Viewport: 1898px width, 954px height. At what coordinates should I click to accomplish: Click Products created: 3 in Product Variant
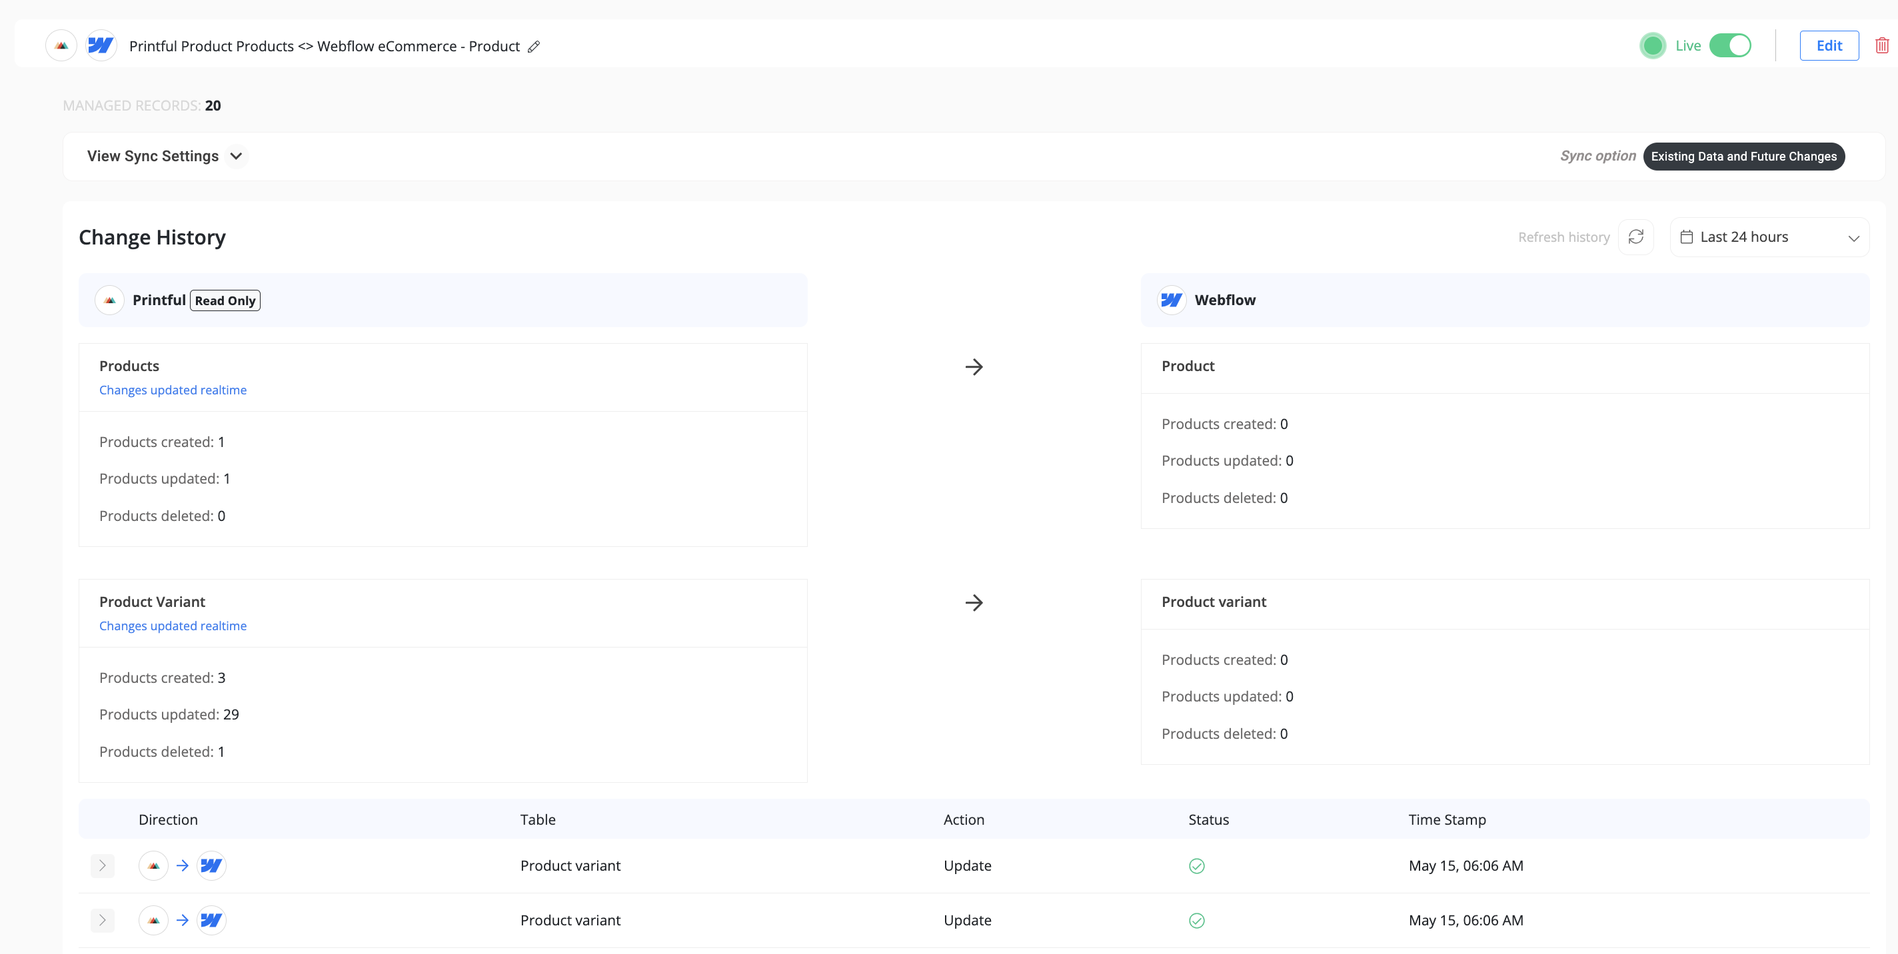click(x=162, y=678)
